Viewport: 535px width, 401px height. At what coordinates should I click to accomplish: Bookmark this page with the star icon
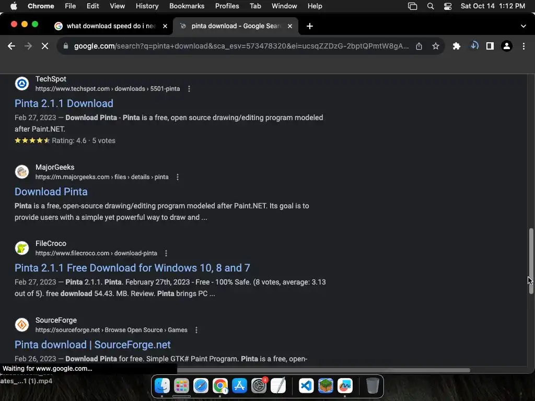click(435, 46)
